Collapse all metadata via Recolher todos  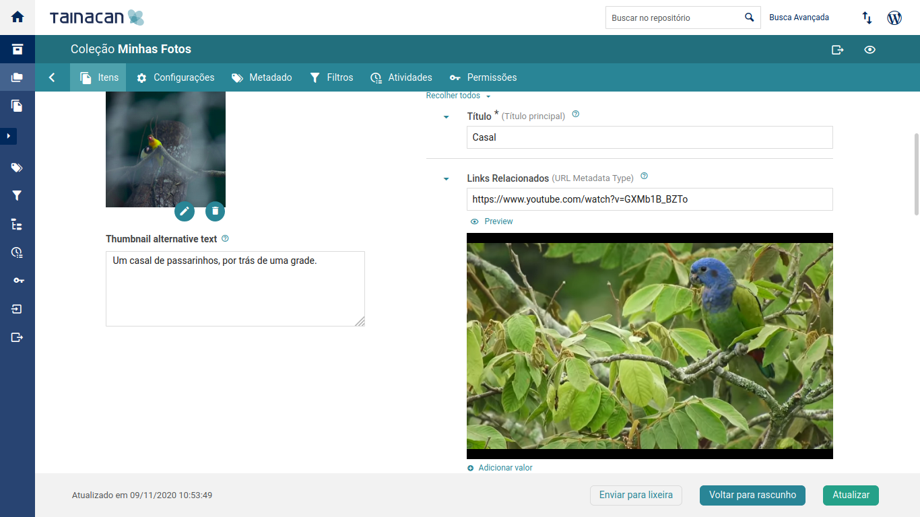[459, 96]
